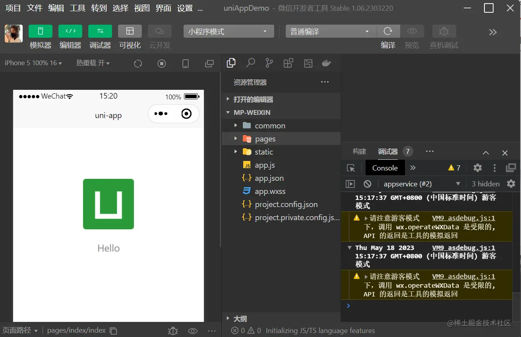Image resolution: width=521 pixels, height=337 pixels.
Task: Open debugger panel more options ellipsis
Action: coord(430,151)
